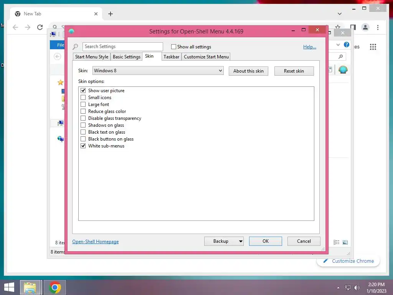Tick the Show all settings checkbox
This screenshot has width=393, height=295.
pyautogui.click(x=173, y=46)
